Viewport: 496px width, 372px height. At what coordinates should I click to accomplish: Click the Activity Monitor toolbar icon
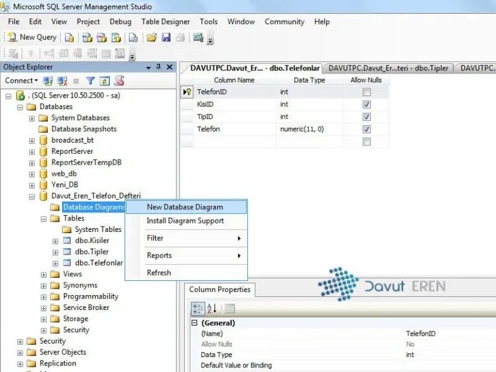[x=198, y=37]
